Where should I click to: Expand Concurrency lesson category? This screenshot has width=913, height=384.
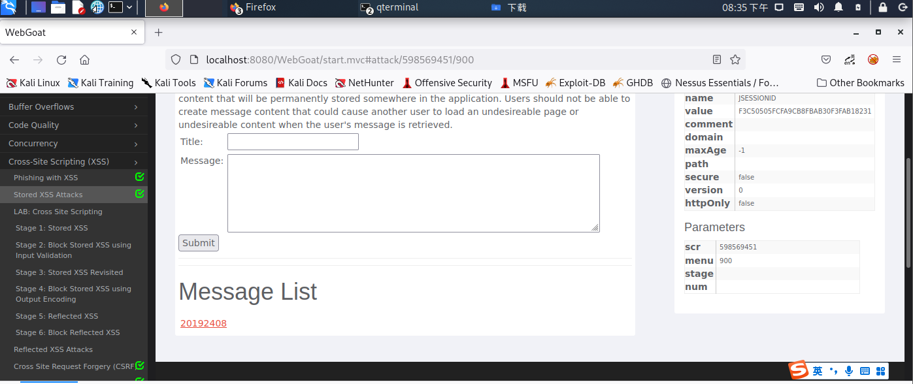(74, 143)
